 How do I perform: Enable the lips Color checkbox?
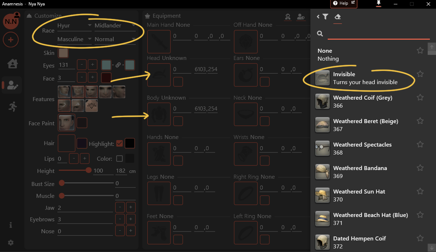tap(119, 159)
